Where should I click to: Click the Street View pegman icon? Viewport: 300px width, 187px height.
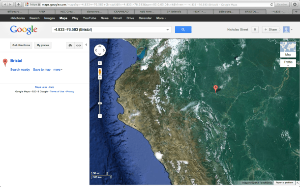[x=100, y=72]
